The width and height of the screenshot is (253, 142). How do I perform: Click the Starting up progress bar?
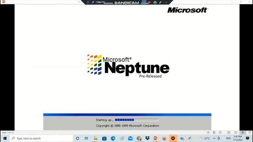[136, 120]
